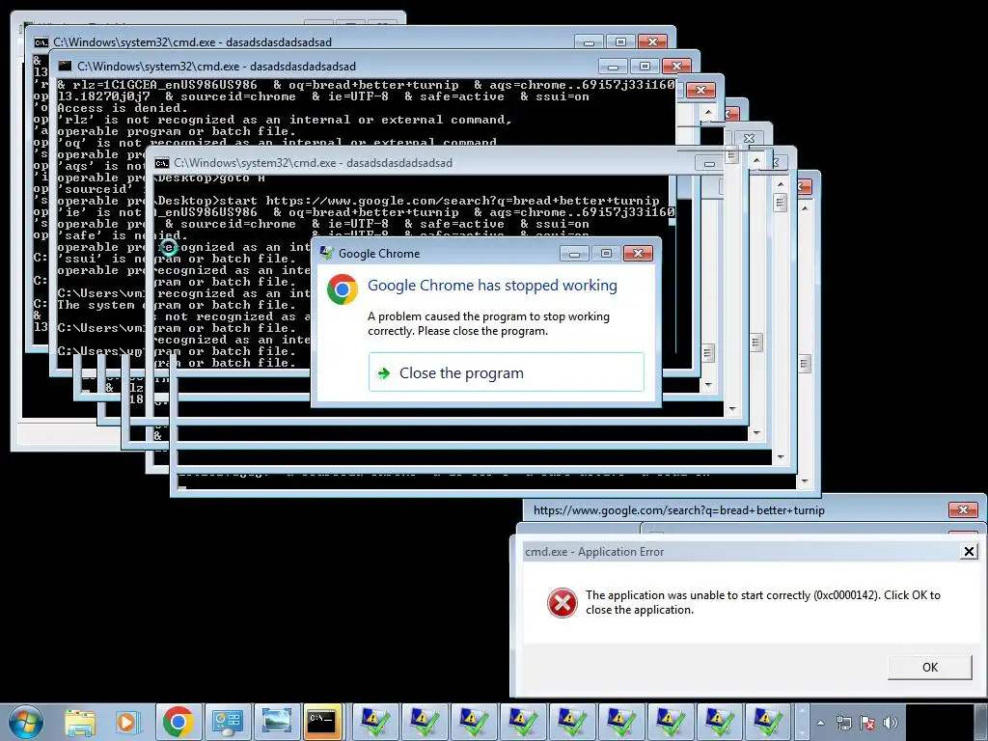The width and height of the screenshot is (988, 741).
Task: Click scroll-down arrow of the rightmost cmd window
Action: tap(805, 481)
